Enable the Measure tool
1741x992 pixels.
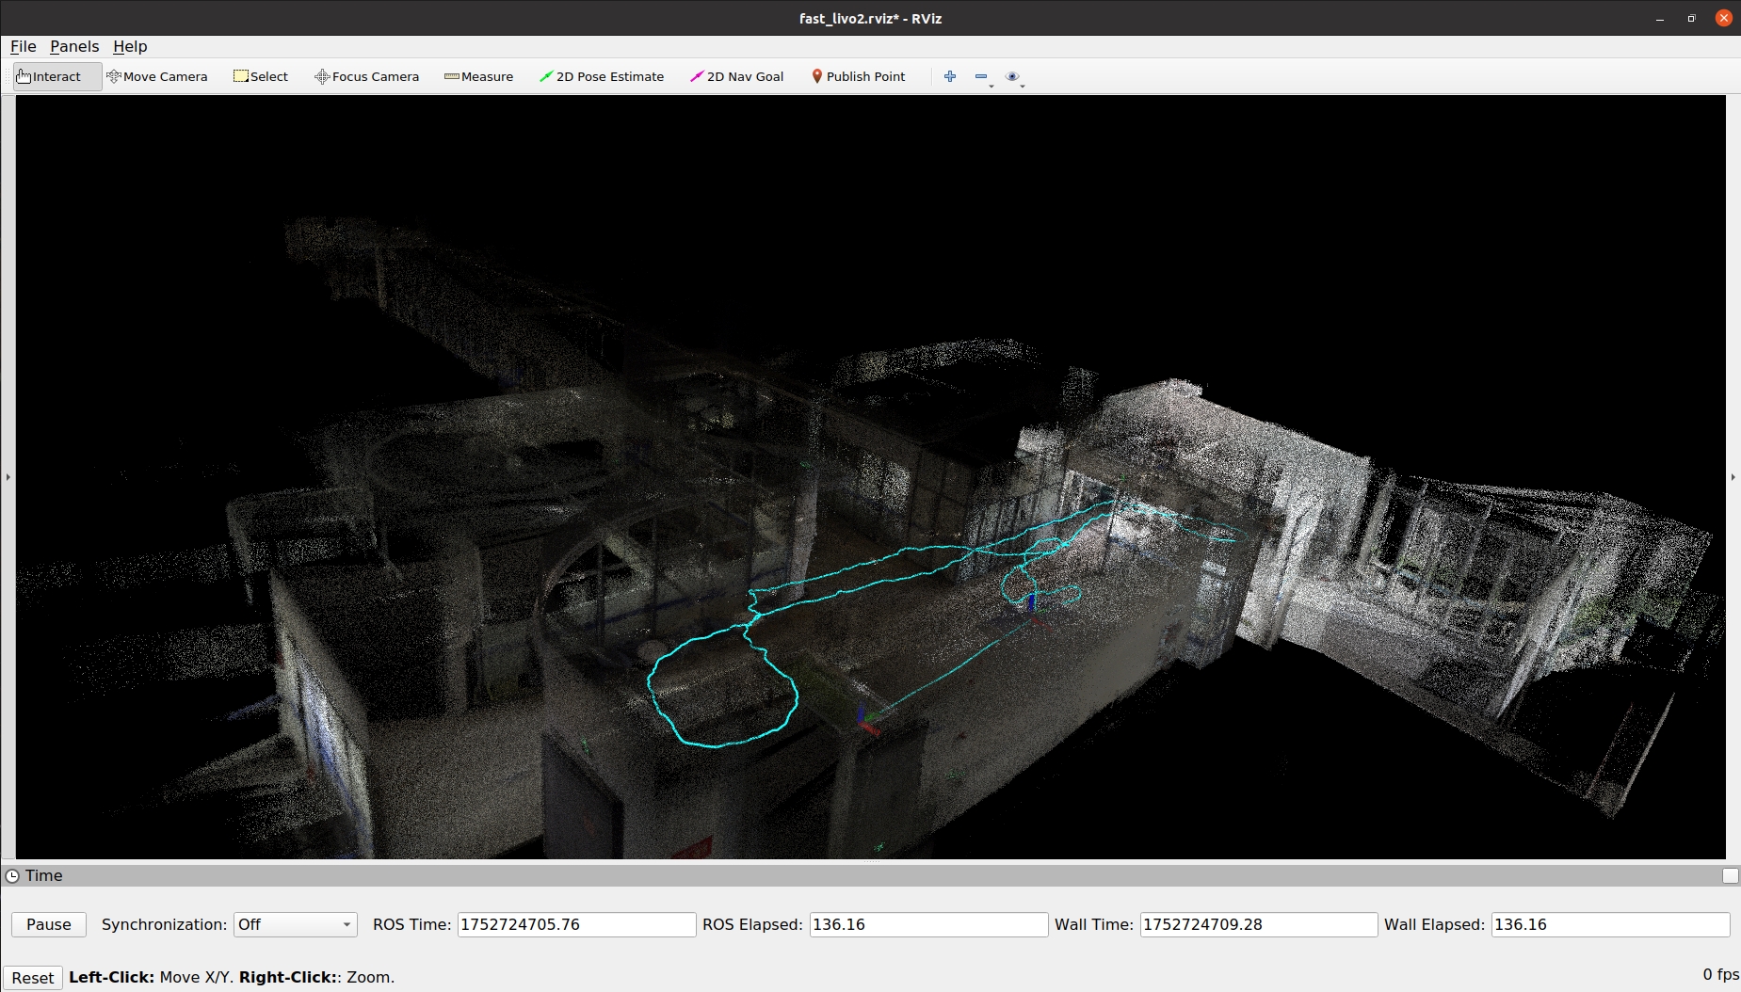click(478, 76)
